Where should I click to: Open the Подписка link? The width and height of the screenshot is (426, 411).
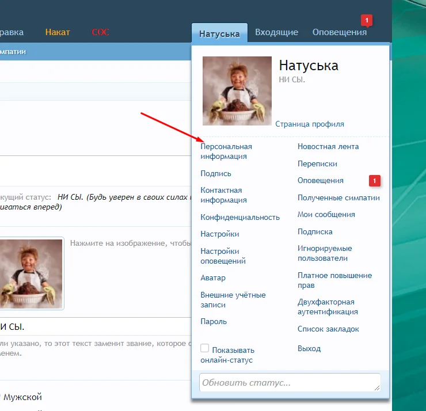pyautogui.click(x=315, y=232)
